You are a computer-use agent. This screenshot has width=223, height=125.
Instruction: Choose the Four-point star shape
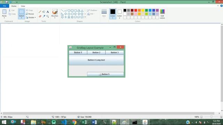point(66,17)
